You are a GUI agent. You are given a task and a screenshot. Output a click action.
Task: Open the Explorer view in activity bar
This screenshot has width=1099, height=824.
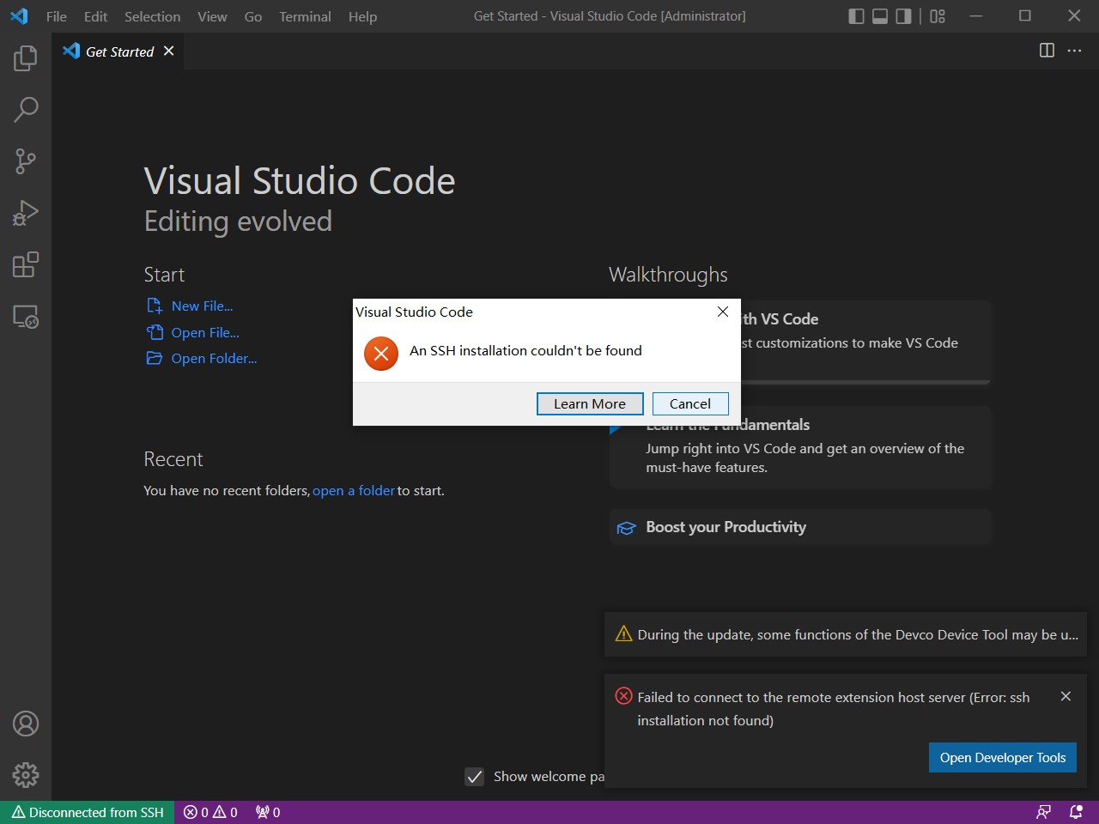pyautogui.click(x=26, y=58)
